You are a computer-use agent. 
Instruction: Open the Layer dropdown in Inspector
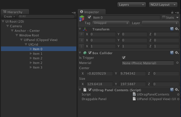160,23
